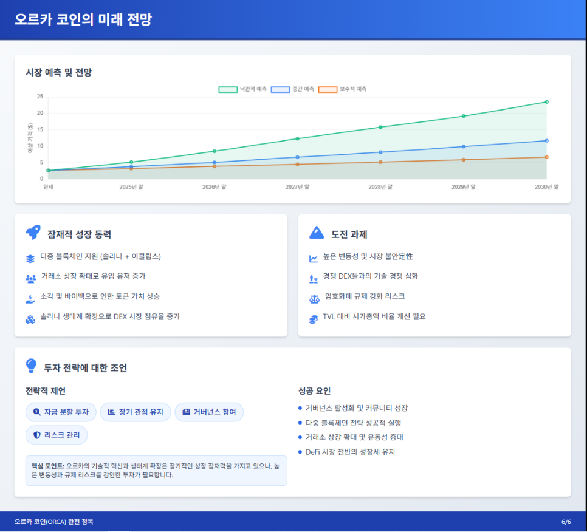Click the mountain icon beside 도전 과제
Image resolution: width=587 pixels, height=532 pixels.
(x=317, y=233)
